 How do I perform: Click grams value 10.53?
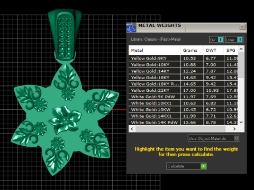click(x=189, y=58)
